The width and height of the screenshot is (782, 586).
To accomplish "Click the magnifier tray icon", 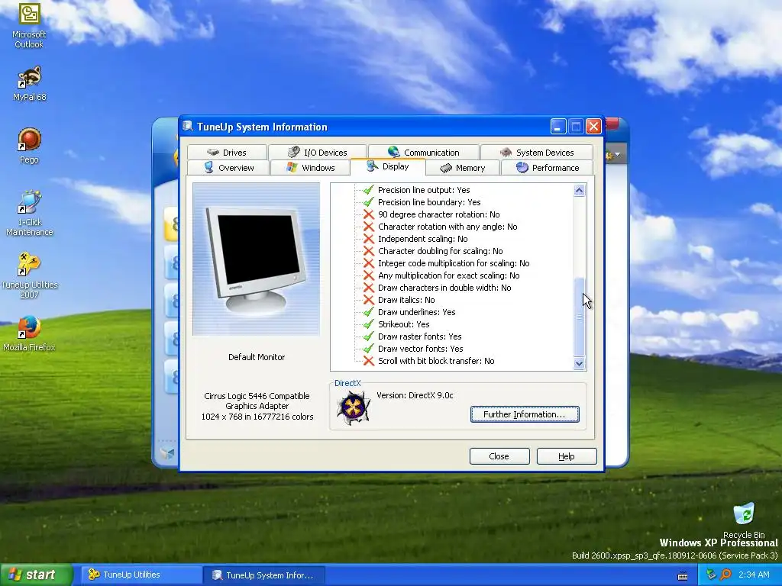I will tap(725, 575).
